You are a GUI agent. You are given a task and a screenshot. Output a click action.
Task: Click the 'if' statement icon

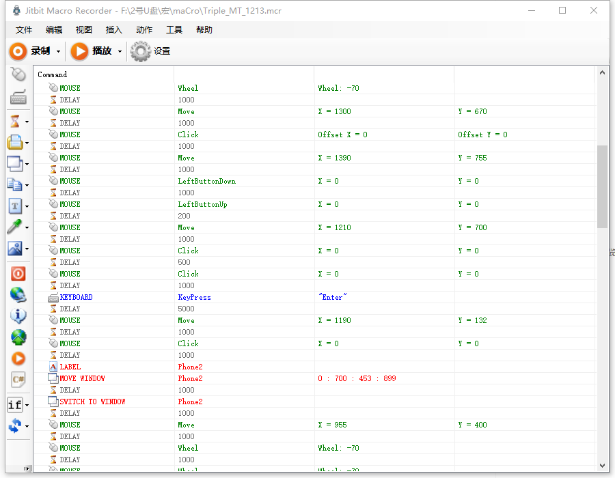pyautogui.click(x=15, y=404)
